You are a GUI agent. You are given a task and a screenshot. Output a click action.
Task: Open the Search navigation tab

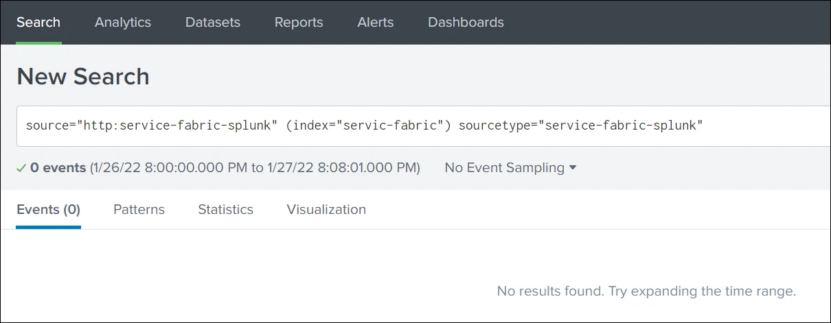38,22
